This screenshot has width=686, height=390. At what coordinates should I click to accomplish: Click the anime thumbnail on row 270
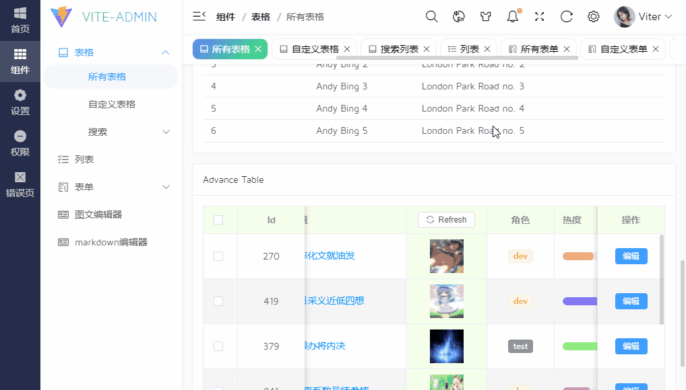(x=446, y=256)
